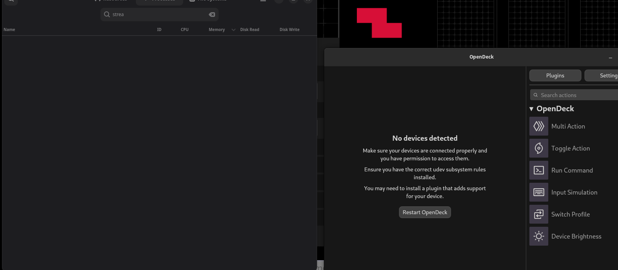The height and width of the screenshot is (270, 618).
Task: Focus the Search actions field
Action: pos(574,95)
